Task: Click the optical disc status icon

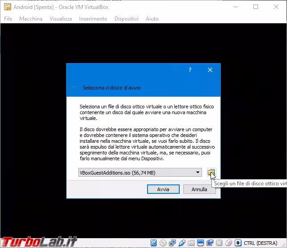Action: pyautogui.click(x=163, y=243)
